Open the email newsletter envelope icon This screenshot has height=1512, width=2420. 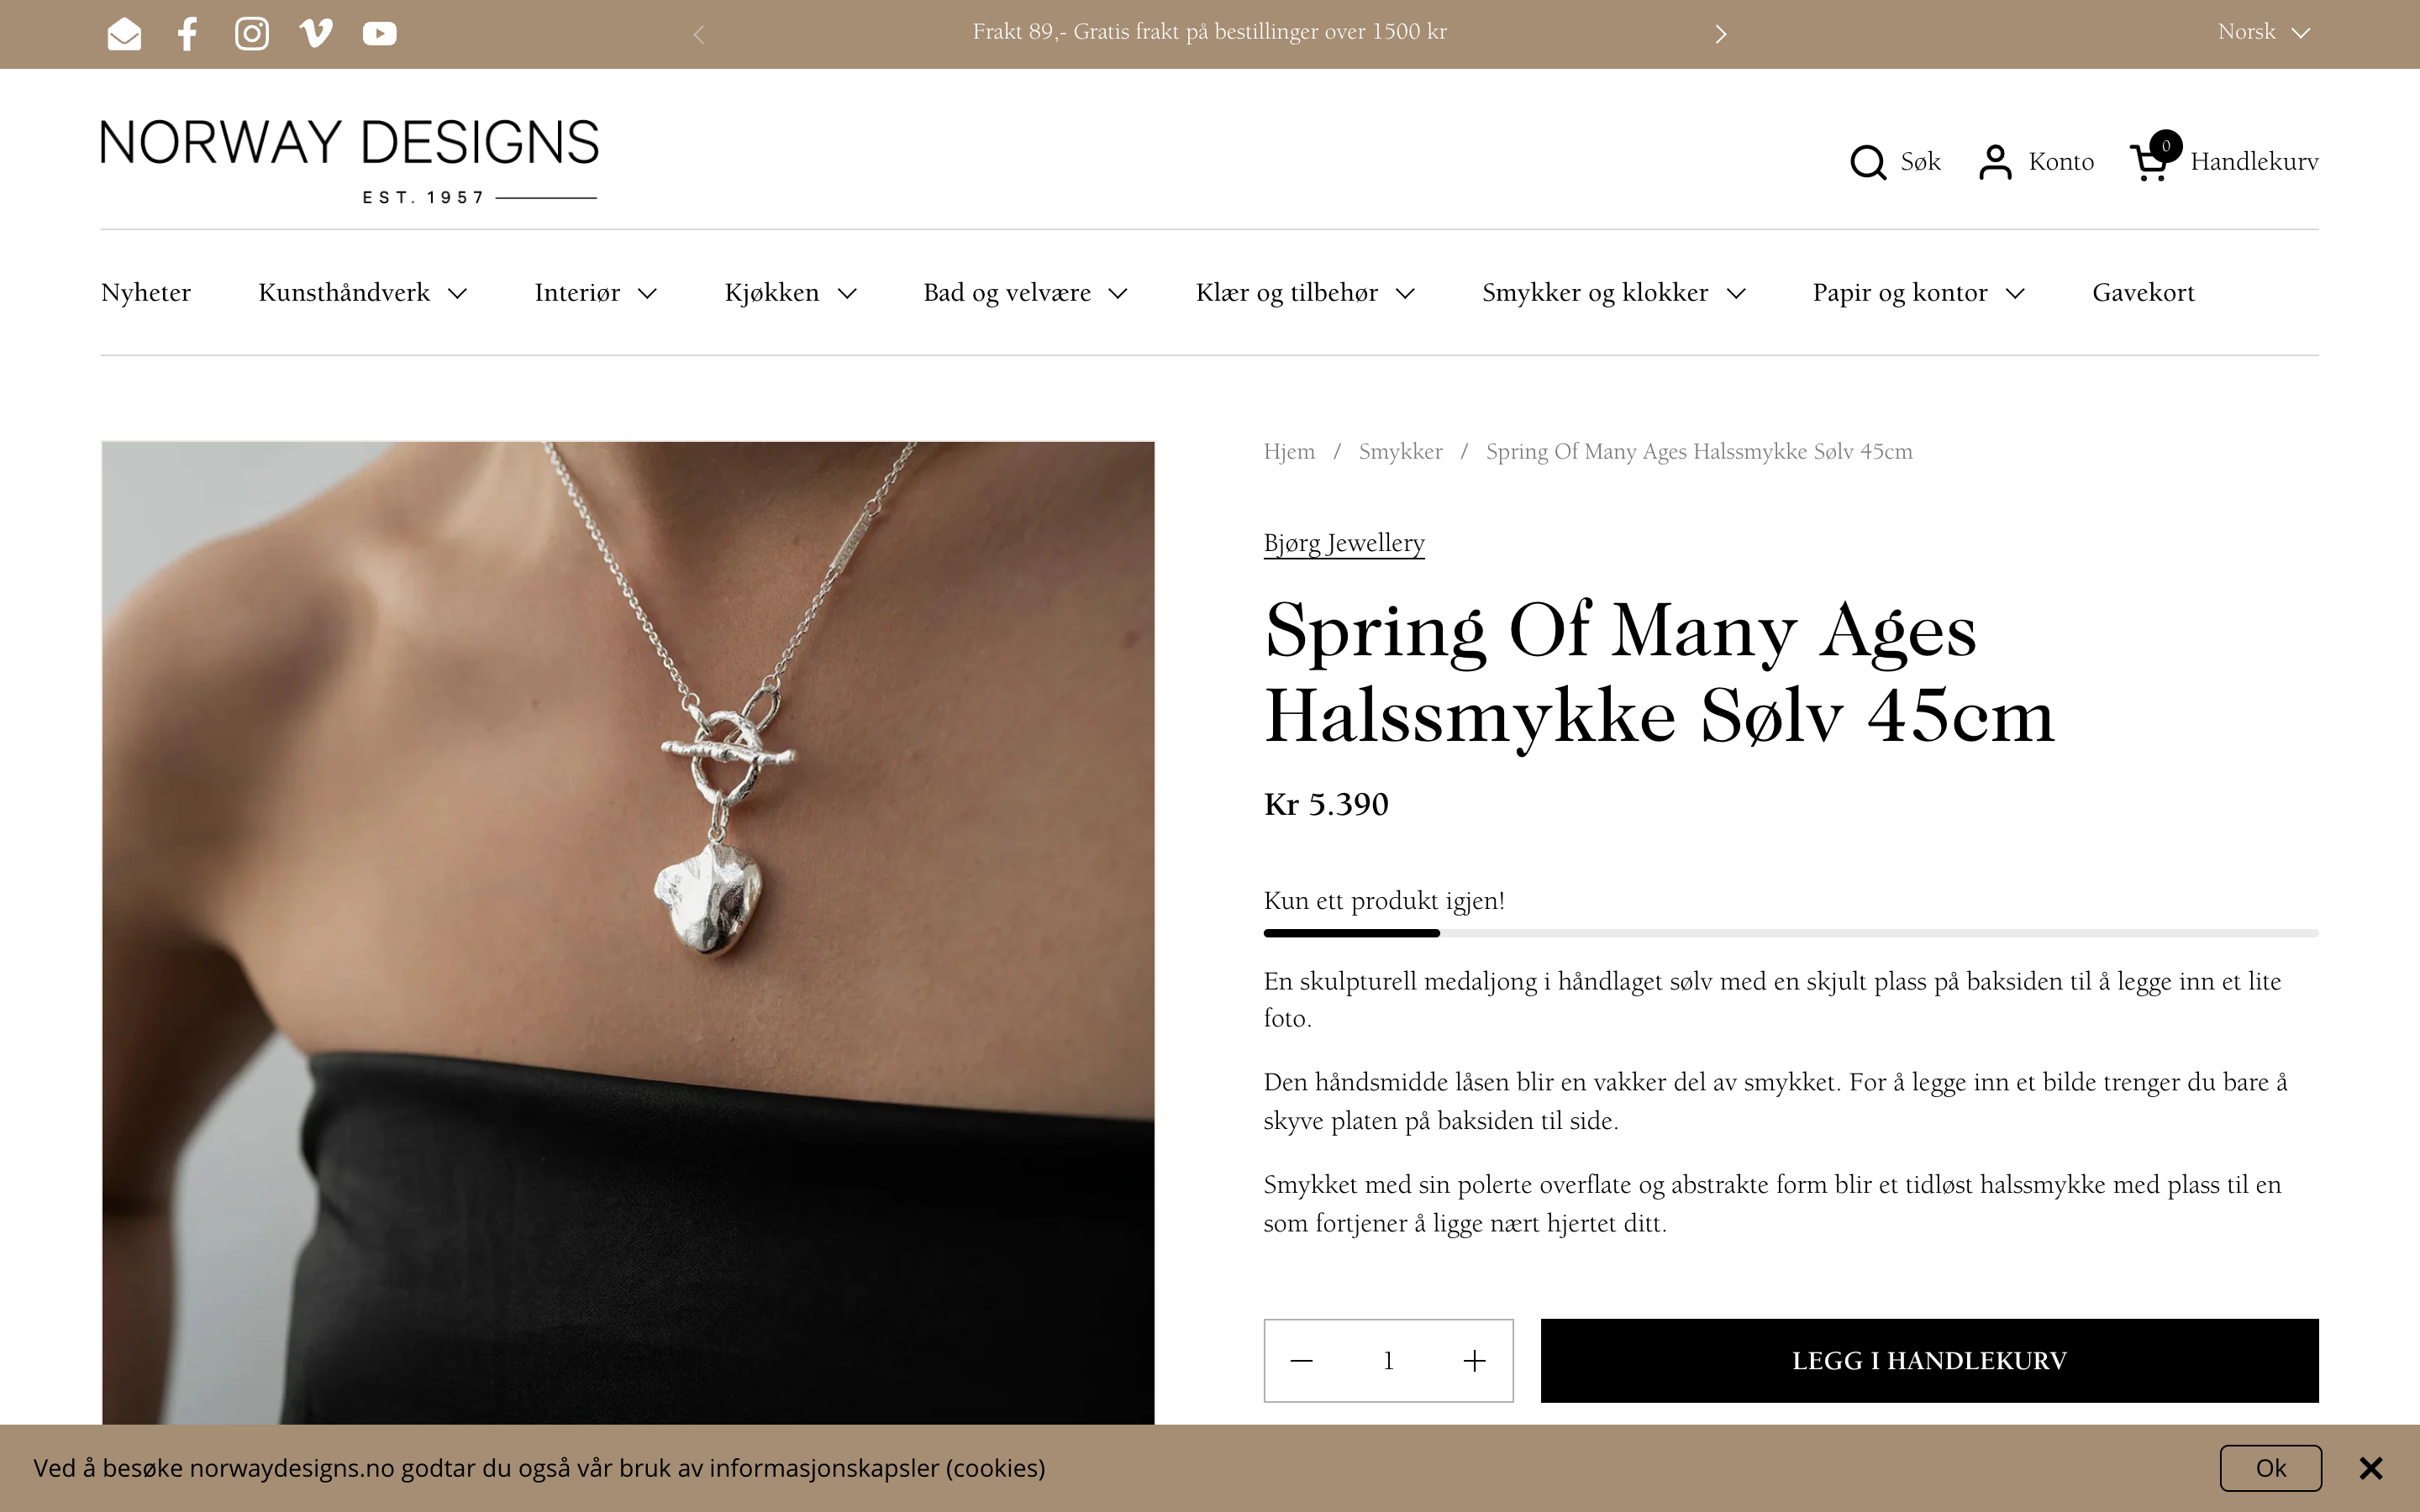coord(124,34)
